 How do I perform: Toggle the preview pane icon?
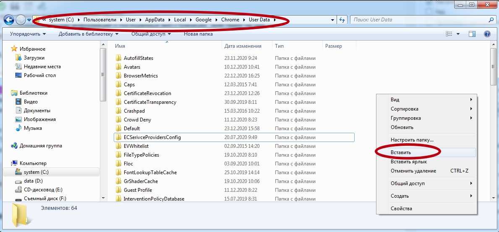coord(472,34)
